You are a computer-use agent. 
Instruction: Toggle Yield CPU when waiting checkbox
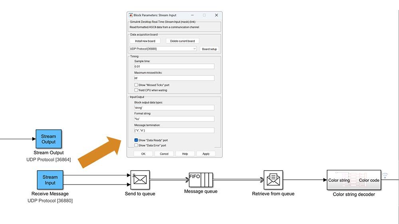pyautogui.click(x=136, y=90)
